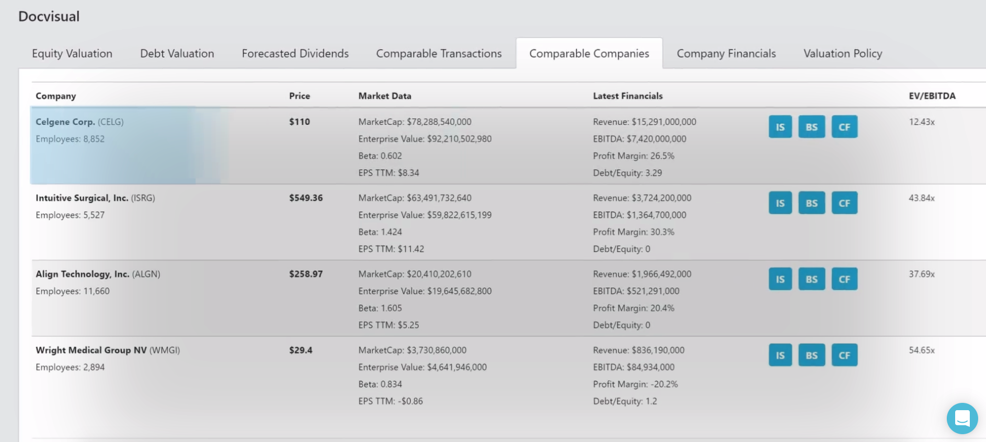Screen dimensions: 986x442
Task: Click the EV/EBITDA column header
Action: pyautogui.click(x=932, y=96)
